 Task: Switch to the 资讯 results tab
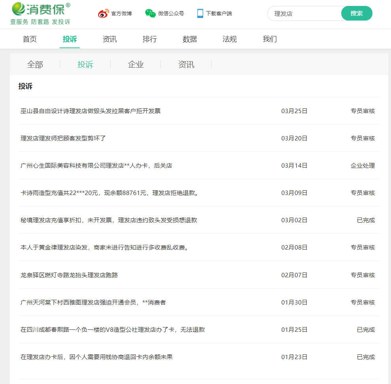click(x=186, y=64)
